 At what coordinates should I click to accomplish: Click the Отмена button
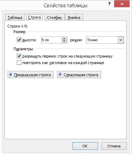point(114,146)
